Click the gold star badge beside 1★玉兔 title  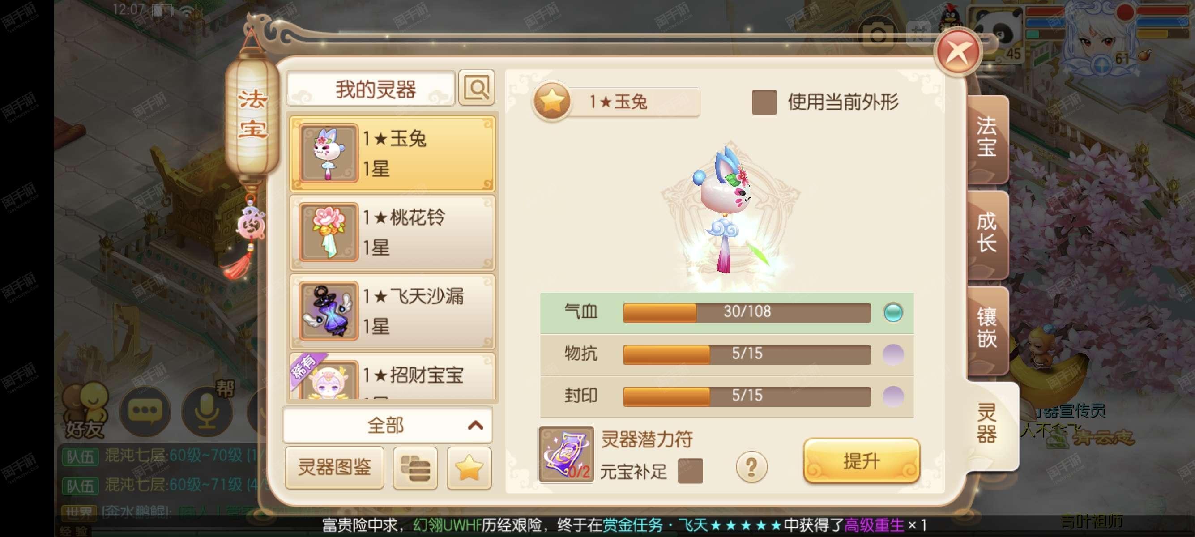point(551,101)
